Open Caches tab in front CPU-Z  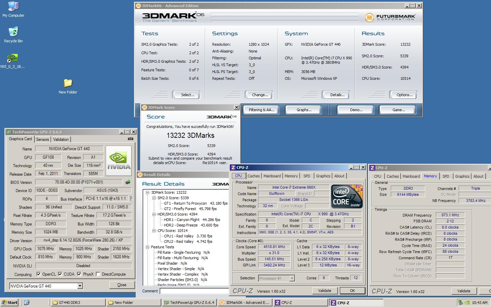tap(253, 176)
